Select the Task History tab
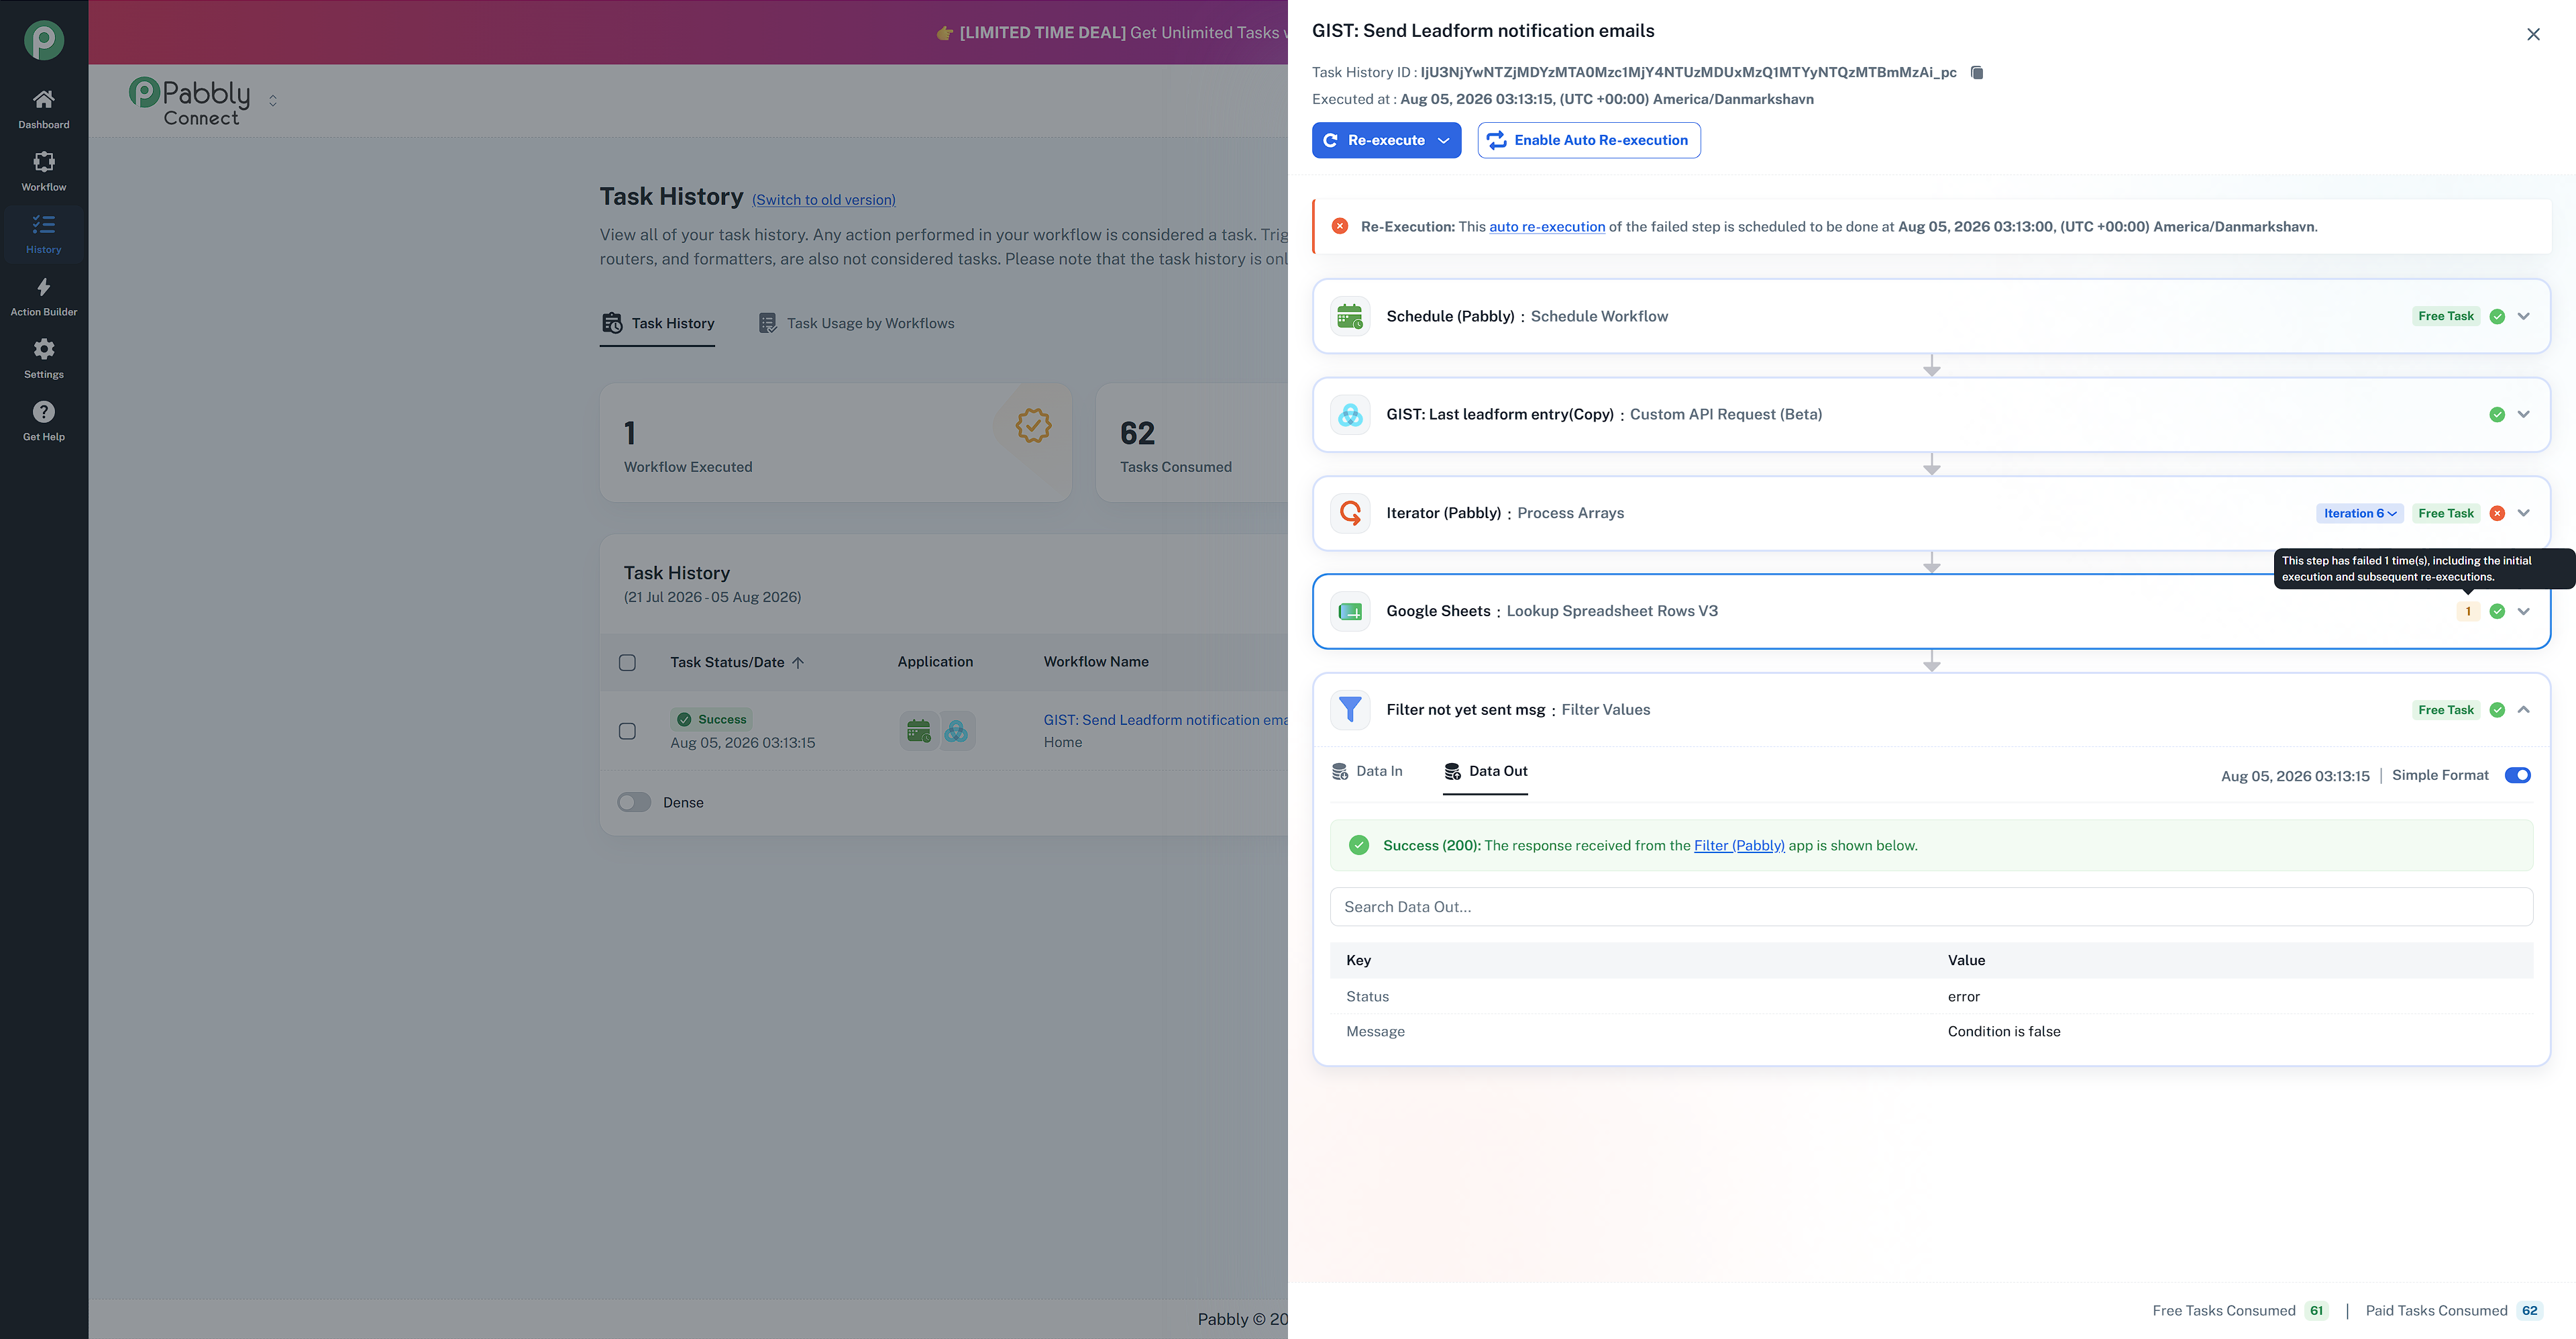Viewport: 2576px width, 1339px height. point(657,324)
